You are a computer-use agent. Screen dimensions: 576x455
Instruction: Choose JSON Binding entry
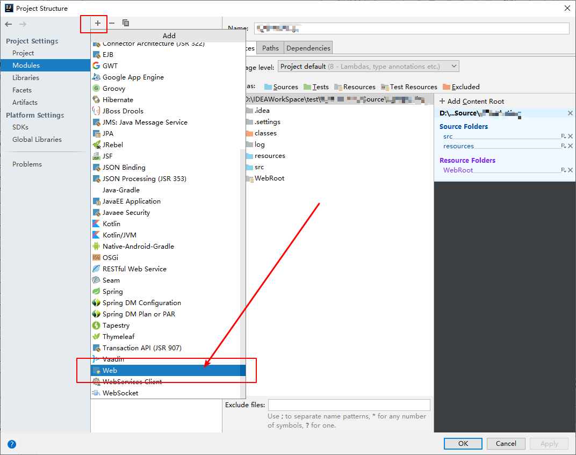(165, 168)
